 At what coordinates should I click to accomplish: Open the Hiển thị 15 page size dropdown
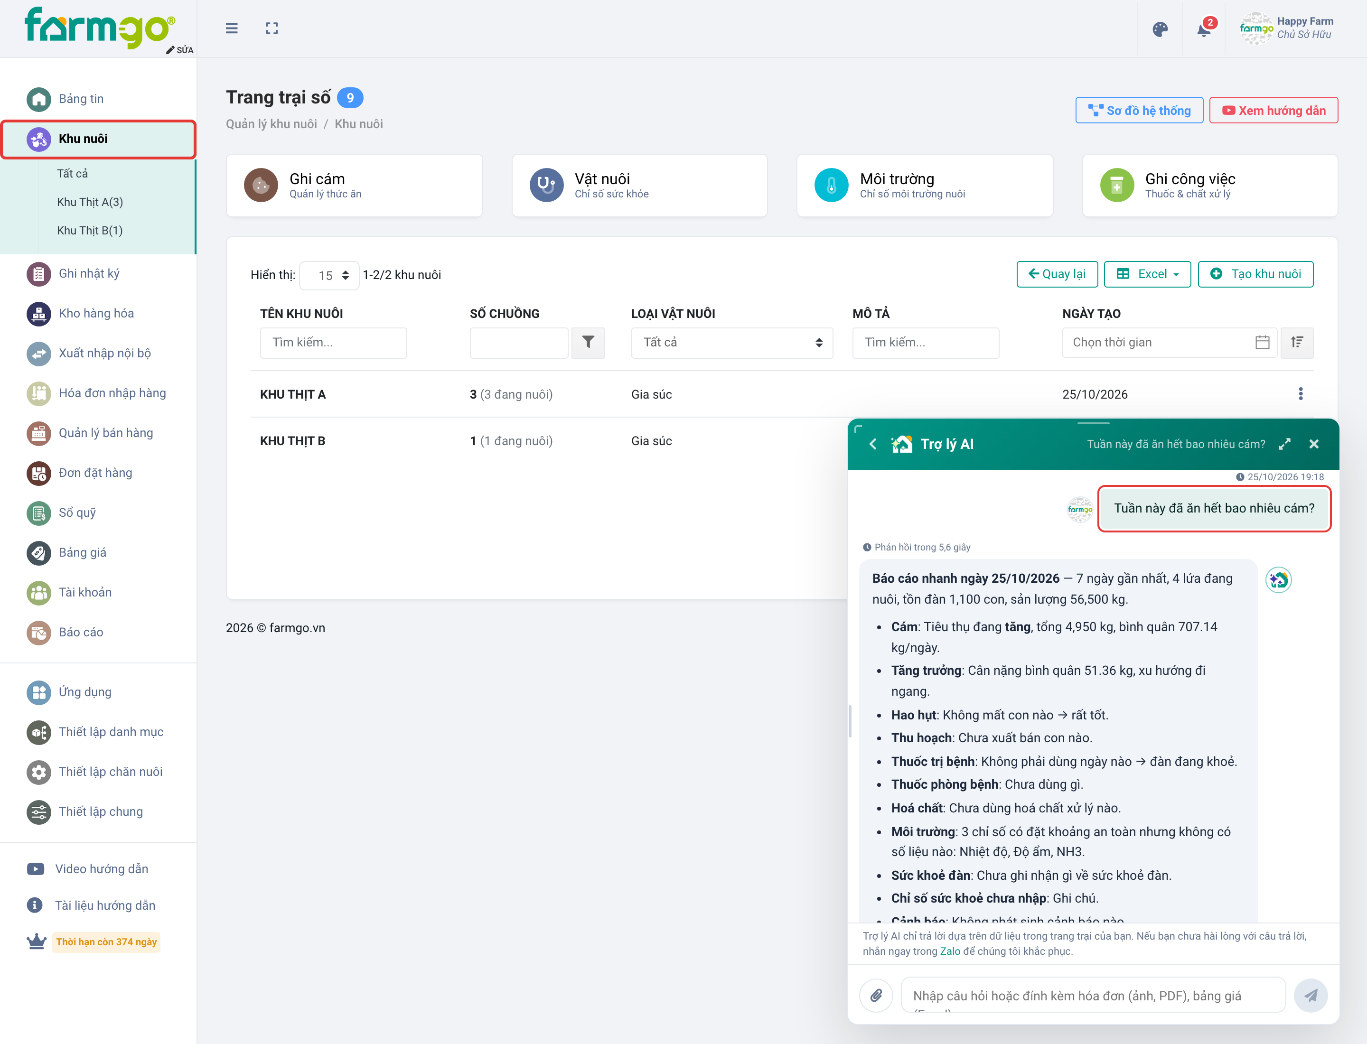coord(329,275)
